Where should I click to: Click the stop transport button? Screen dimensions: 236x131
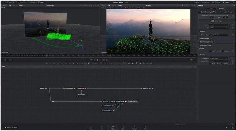tap(97, 60)
